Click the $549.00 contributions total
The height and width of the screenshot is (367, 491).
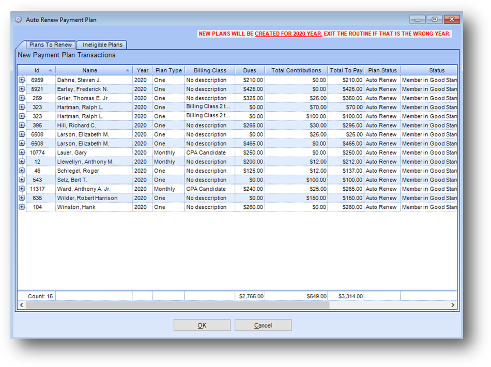pyautogui.click(x=296, y=296)
